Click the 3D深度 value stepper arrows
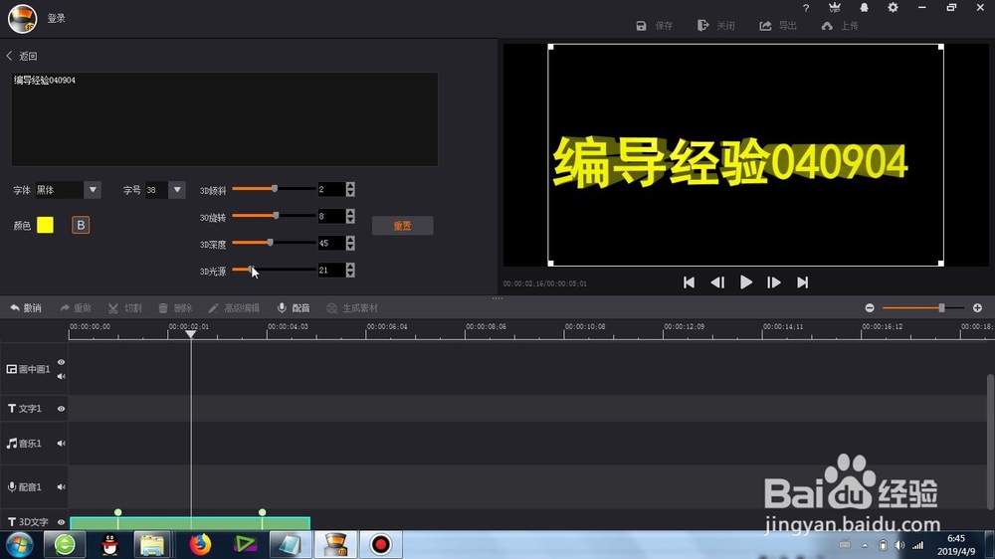The height and width of the screenshot is (559, 995). click(x=350, y=243)
